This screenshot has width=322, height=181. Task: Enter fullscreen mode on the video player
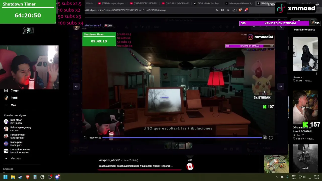point(271,138)
